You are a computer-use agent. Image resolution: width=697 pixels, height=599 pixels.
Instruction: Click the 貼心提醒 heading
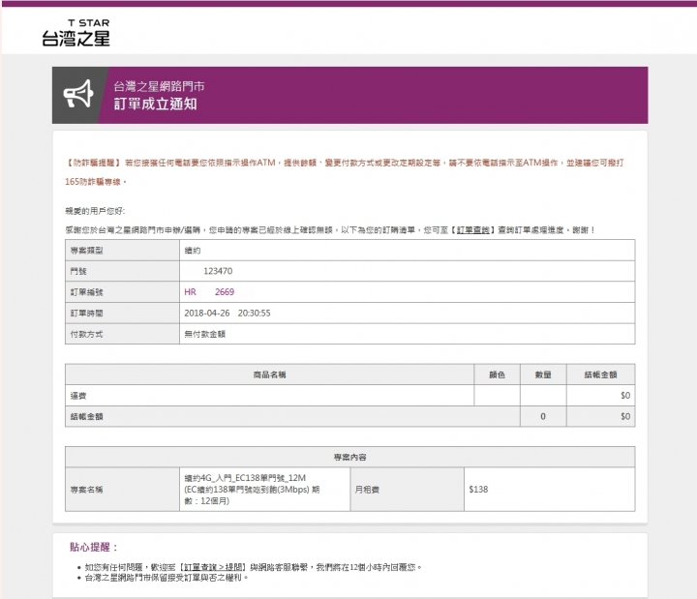coord(93,547)
